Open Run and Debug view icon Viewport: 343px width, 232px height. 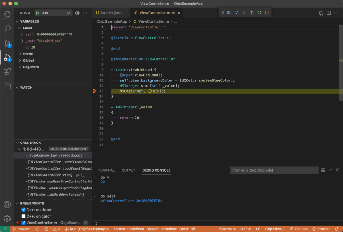tap(7, 58)
